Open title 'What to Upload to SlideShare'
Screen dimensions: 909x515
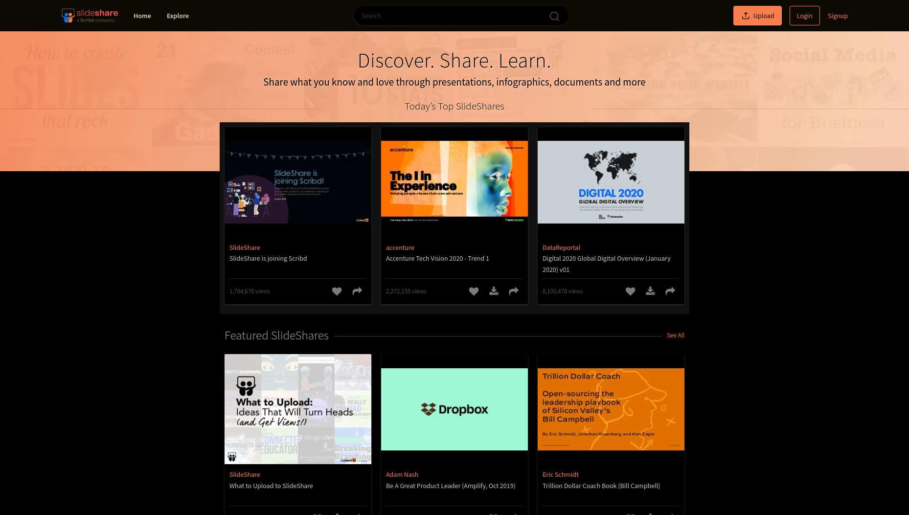click(271, 486)
